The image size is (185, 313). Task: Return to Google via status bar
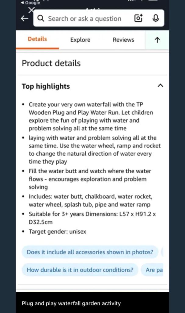pyautogui.click(x=31, y=2)
